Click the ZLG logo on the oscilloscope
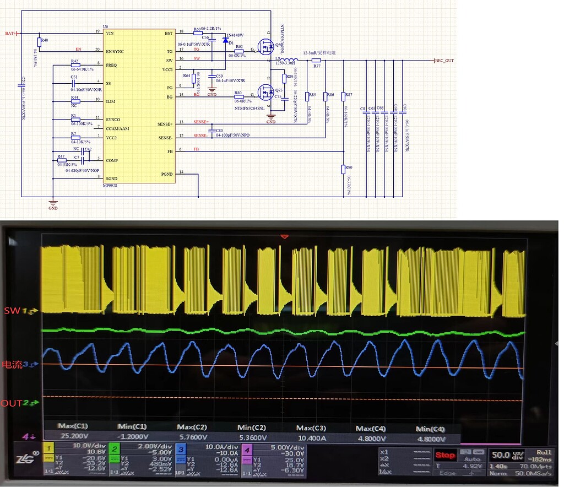 [x=28, y=458]
